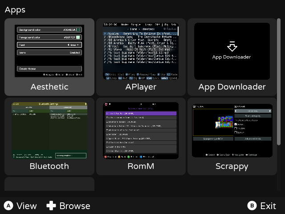The height and width of the screenshot is (214, 285).
Task: Open the RomM app tile
Action: (141, 136)
